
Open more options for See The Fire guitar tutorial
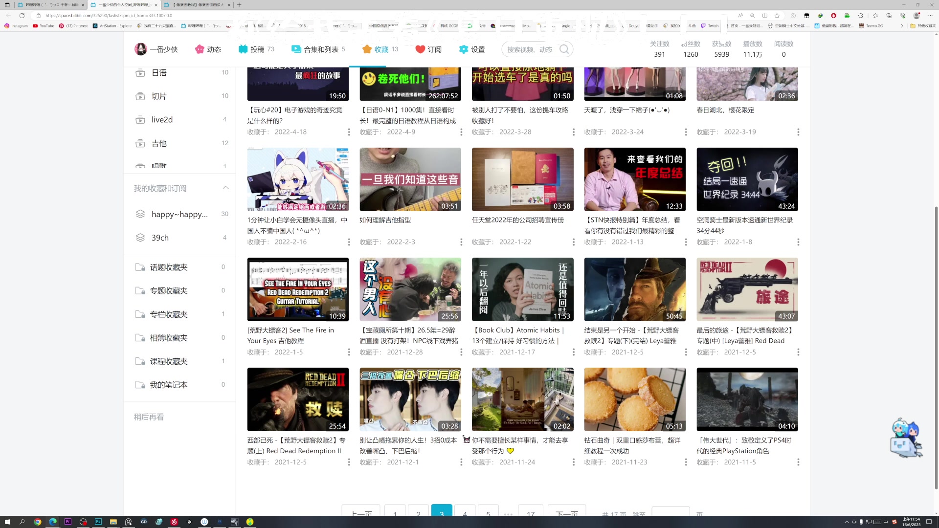coord(349,352)
